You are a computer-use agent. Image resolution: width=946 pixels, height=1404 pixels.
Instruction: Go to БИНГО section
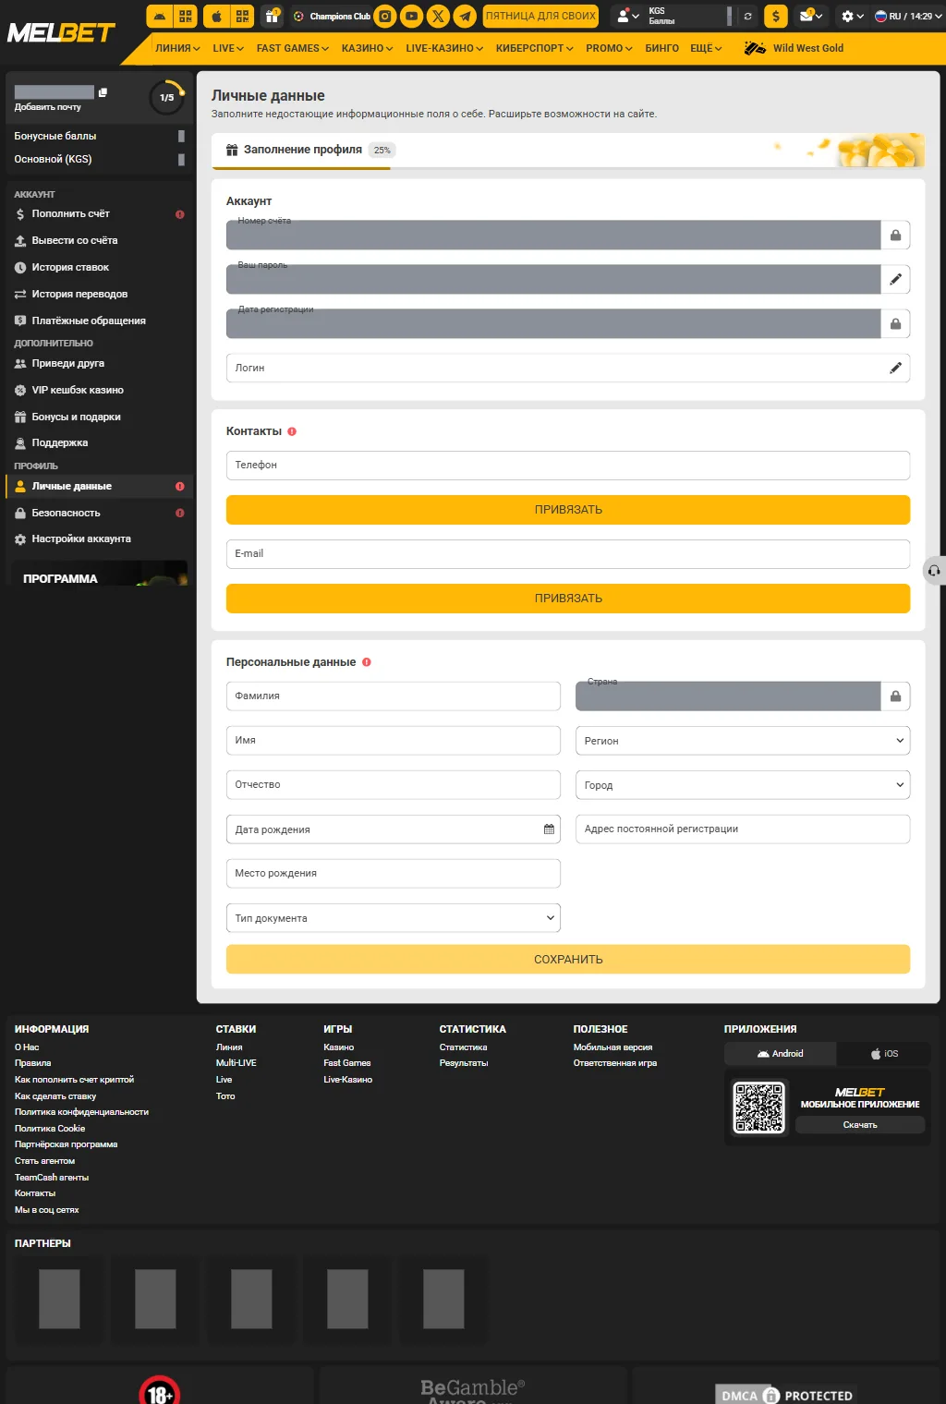click(661, 48)
